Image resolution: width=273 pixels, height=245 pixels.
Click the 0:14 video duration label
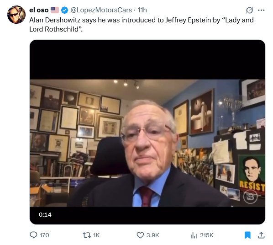[45, 214]
